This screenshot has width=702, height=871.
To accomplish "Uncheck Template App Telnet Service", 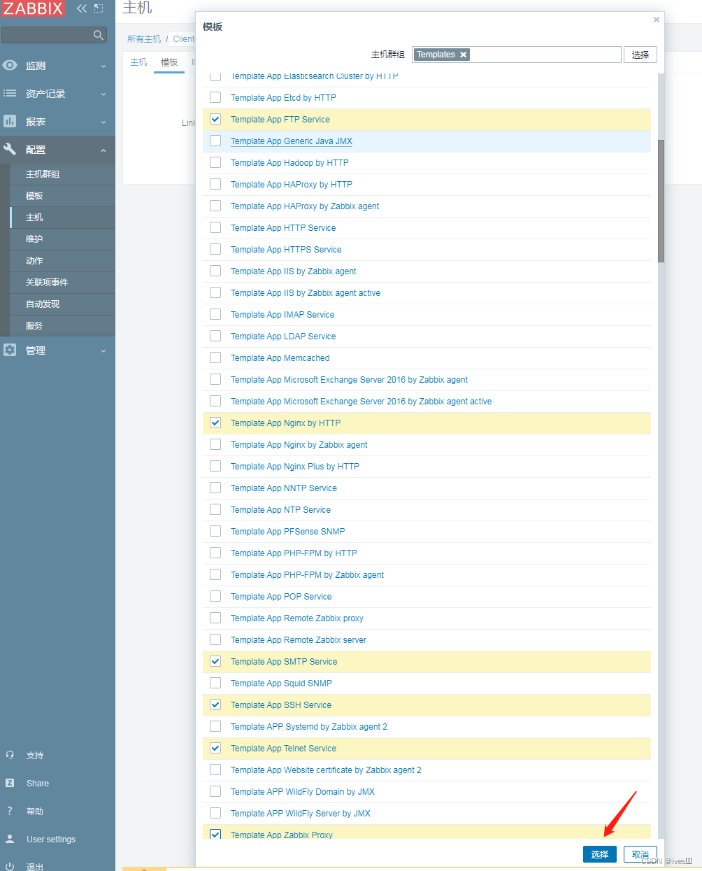I will point(215,748).
